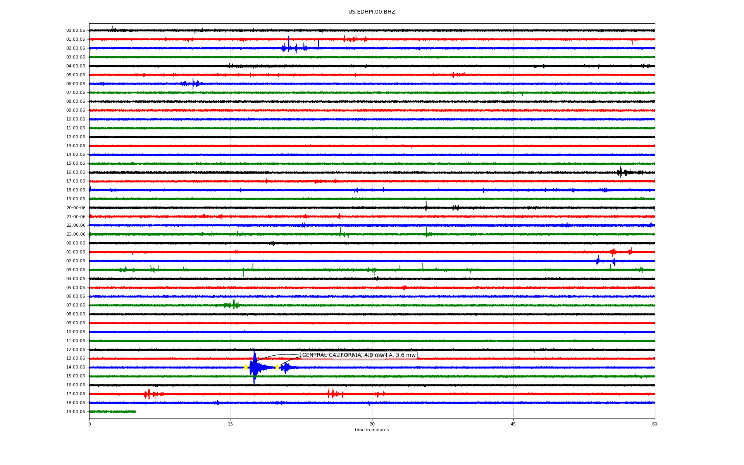Click the large blue earthquake waveform burst
744x465 pixels.
pos(255,367)
